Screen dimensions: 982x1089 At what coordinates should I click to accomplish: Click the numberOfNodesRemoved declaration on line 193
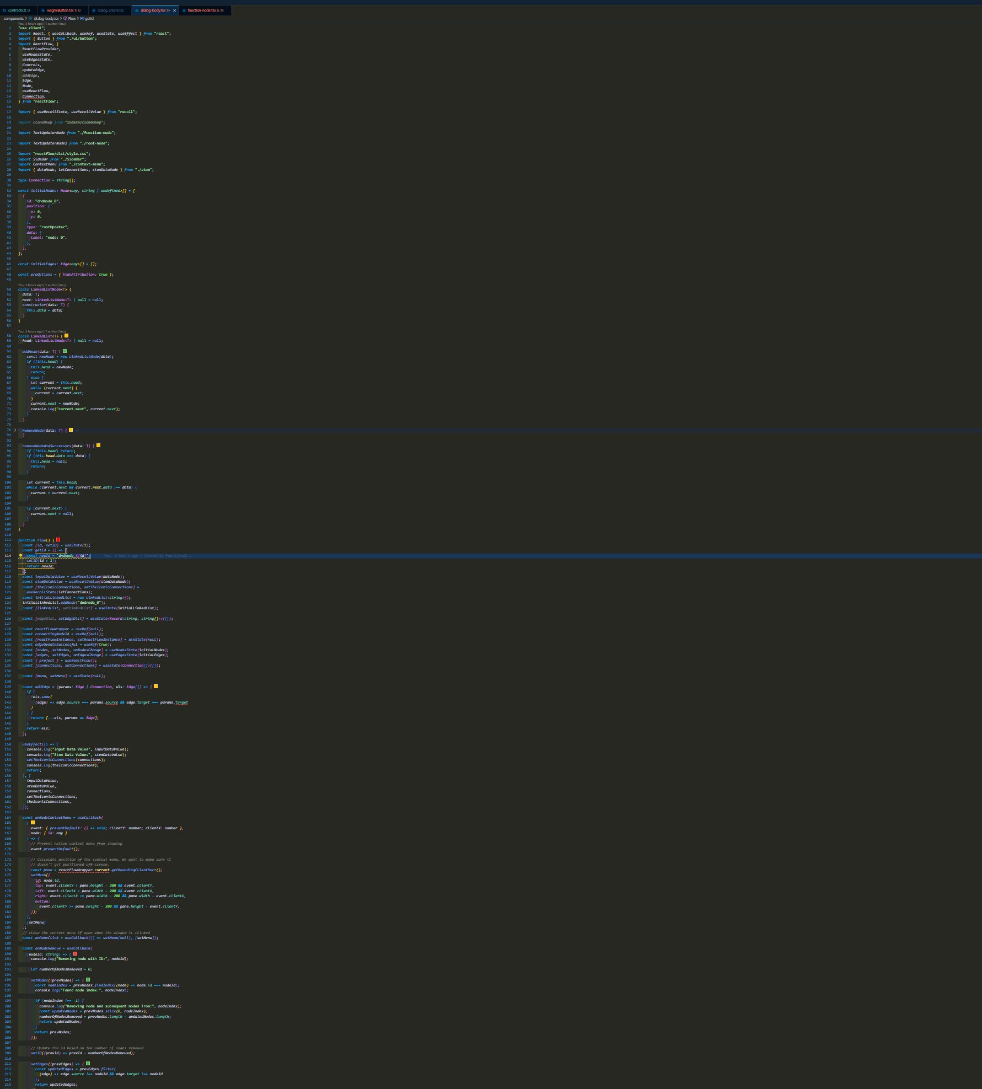(62, 969)
